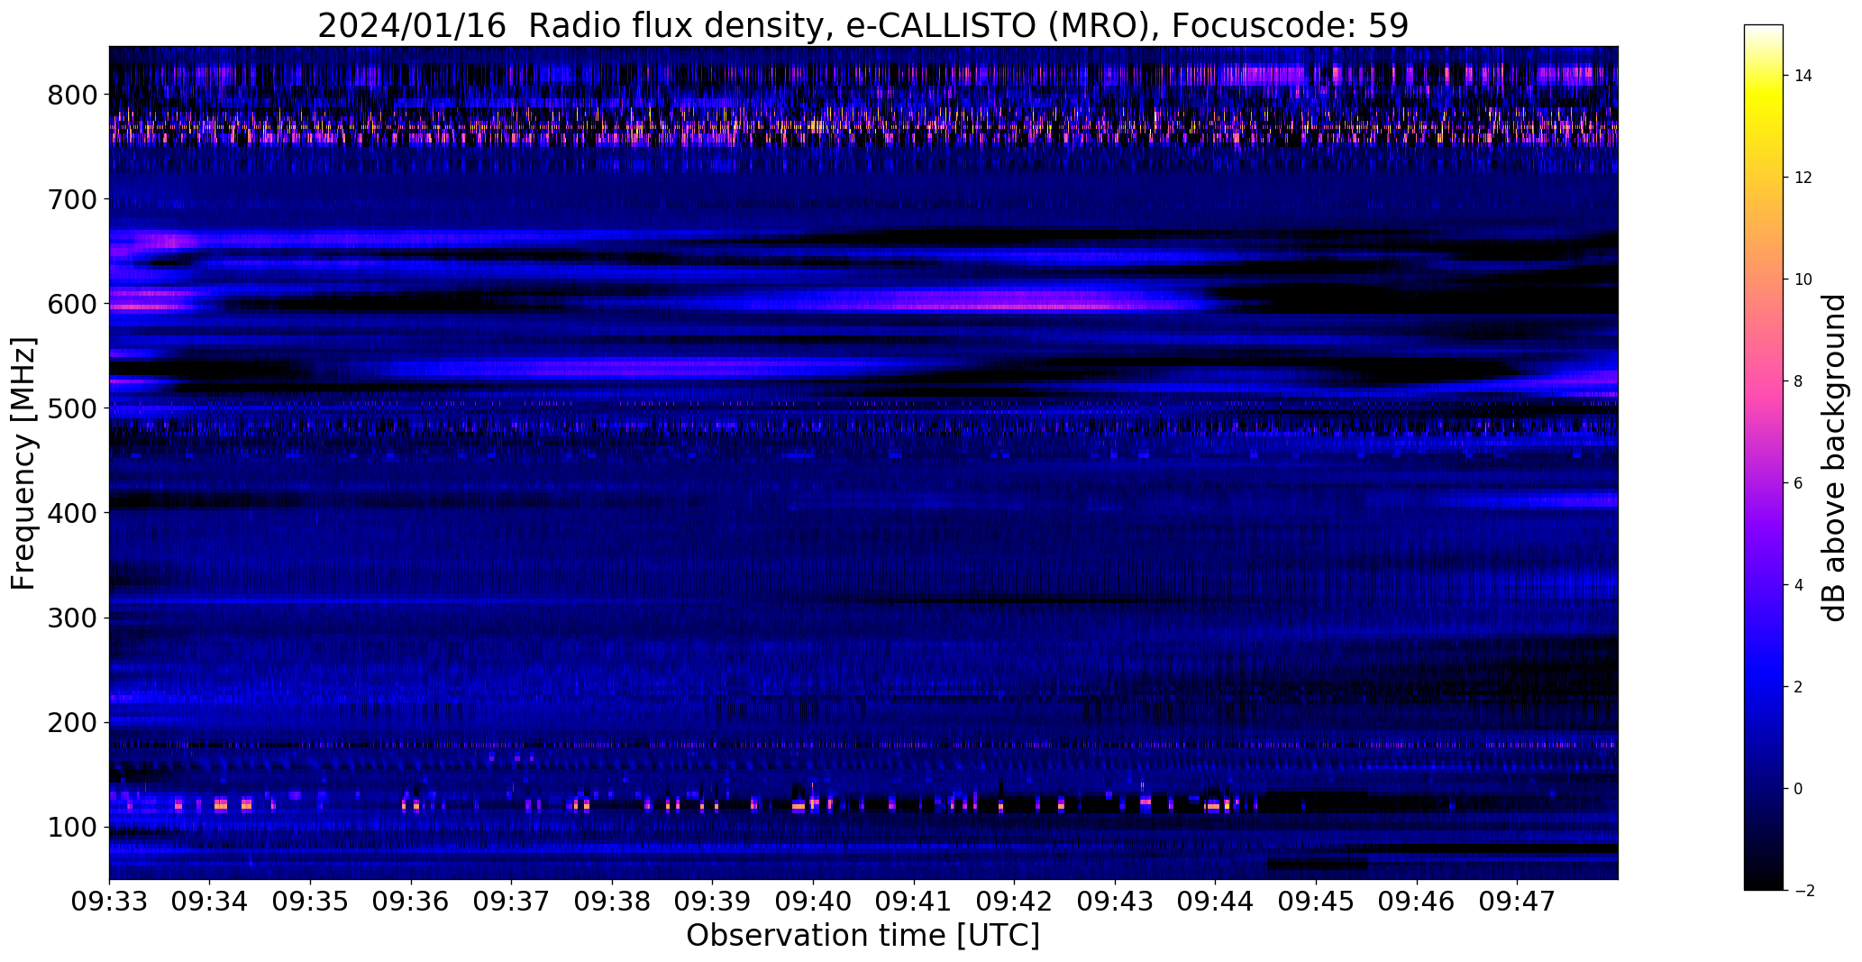This screenshot has height=962, width=1862.
Task: Click the 09:46 time tick label
Action: click(1417, 902)
